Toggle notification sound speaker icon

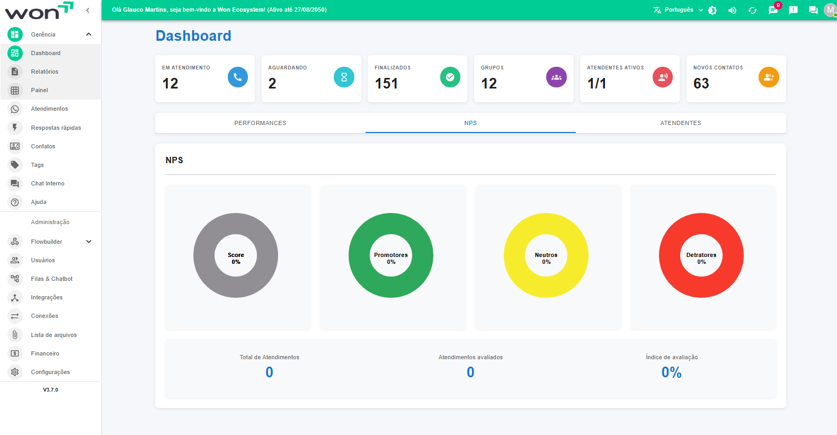[732, 10]
